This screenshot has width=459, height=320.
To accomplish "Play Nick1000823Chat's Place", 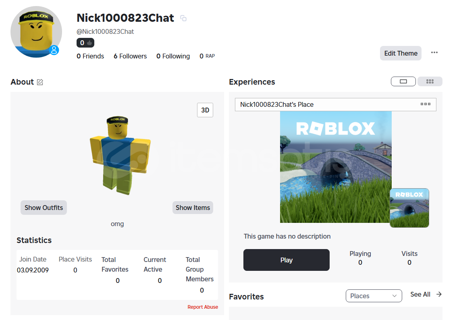I will pyautogui.click(x=287, y=260).
